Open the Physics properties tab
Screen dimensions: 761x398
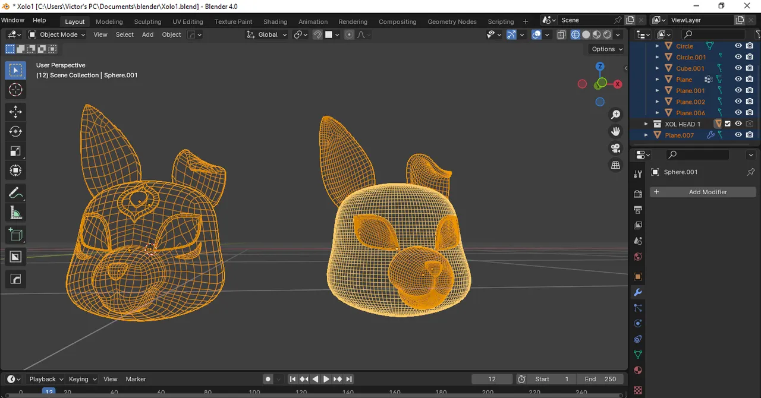[x=638, y=324]
